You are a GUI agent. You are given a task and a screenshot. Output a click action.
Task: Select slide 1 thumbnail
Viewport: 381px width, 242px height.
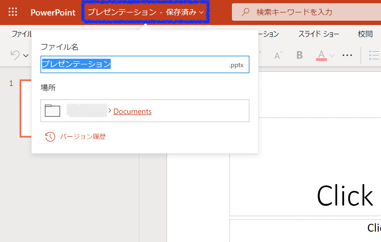pyautogui.click(x=26, y=108)
